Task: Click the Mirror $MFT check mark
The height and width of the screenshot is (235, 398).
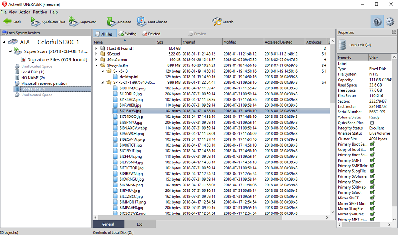Action: [x=372, y=198]
